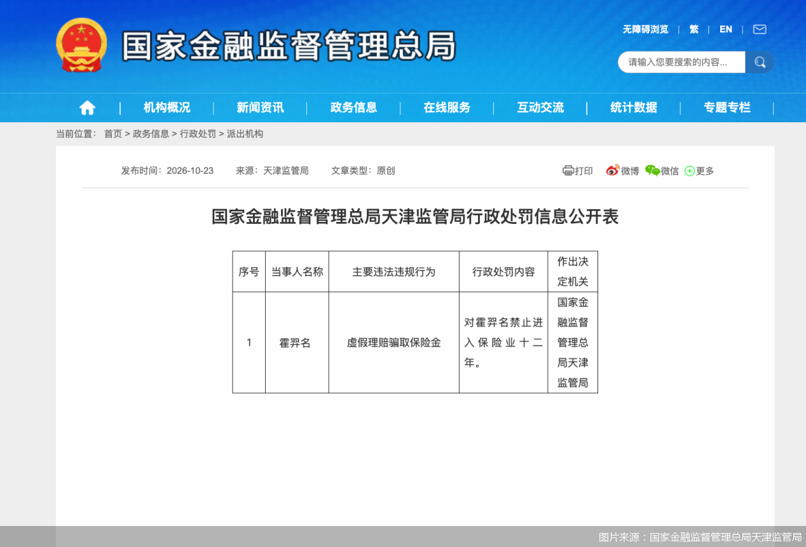Open 政务信息 menu
This screenshot has height=547, width=806.
353,108
